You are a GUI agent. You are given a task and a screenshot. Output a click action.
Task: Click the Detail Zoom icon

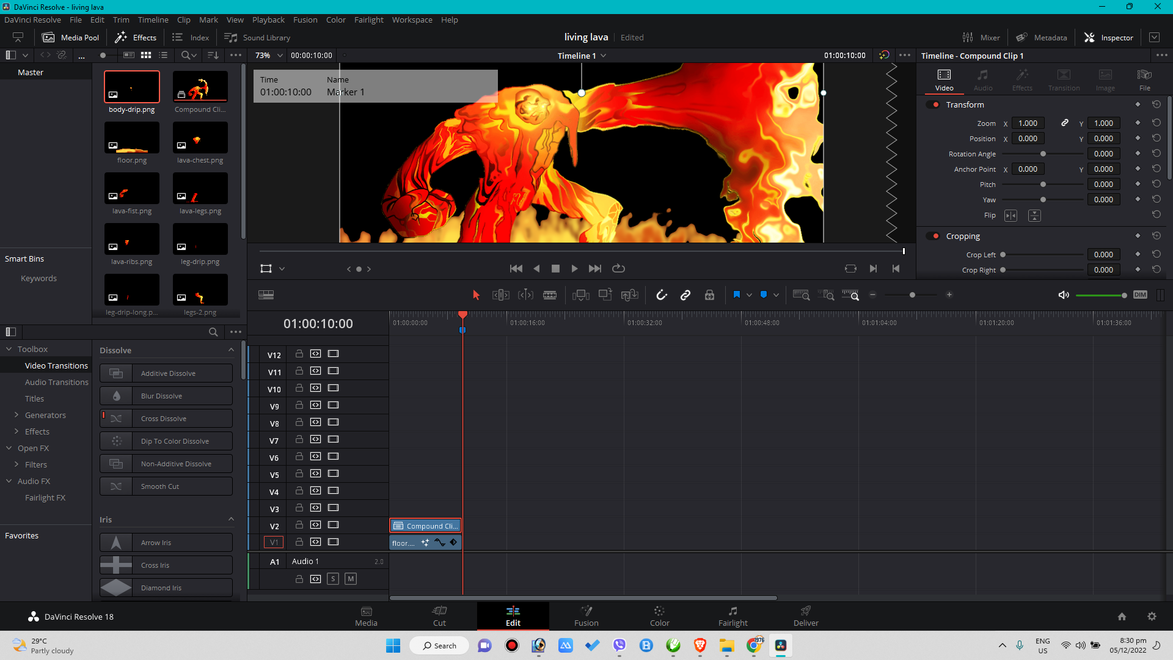(826, 295)
